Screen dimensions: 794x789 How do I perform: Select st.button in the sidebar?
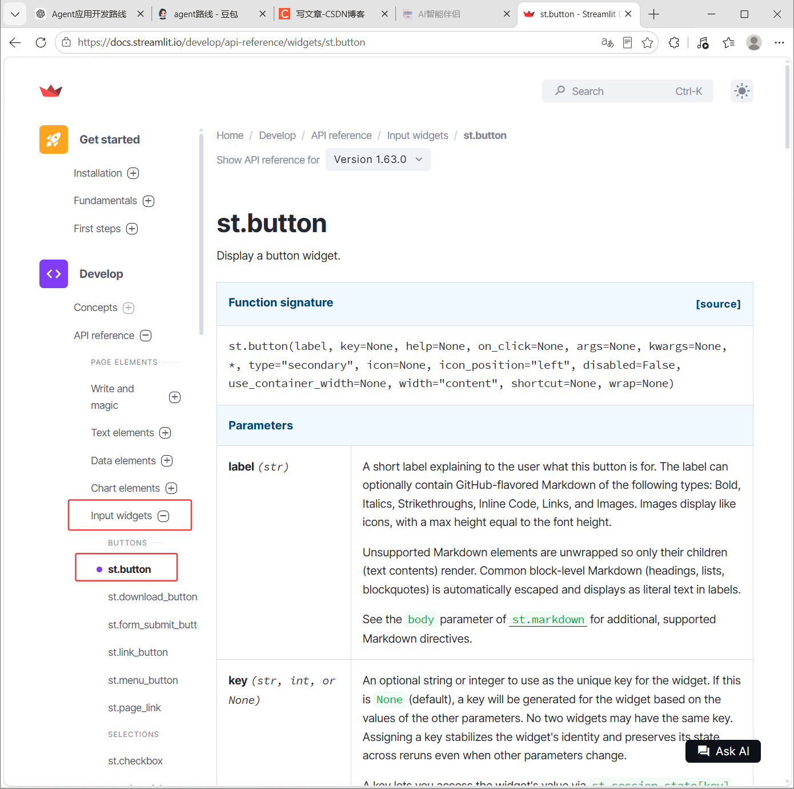click(129, 569)
